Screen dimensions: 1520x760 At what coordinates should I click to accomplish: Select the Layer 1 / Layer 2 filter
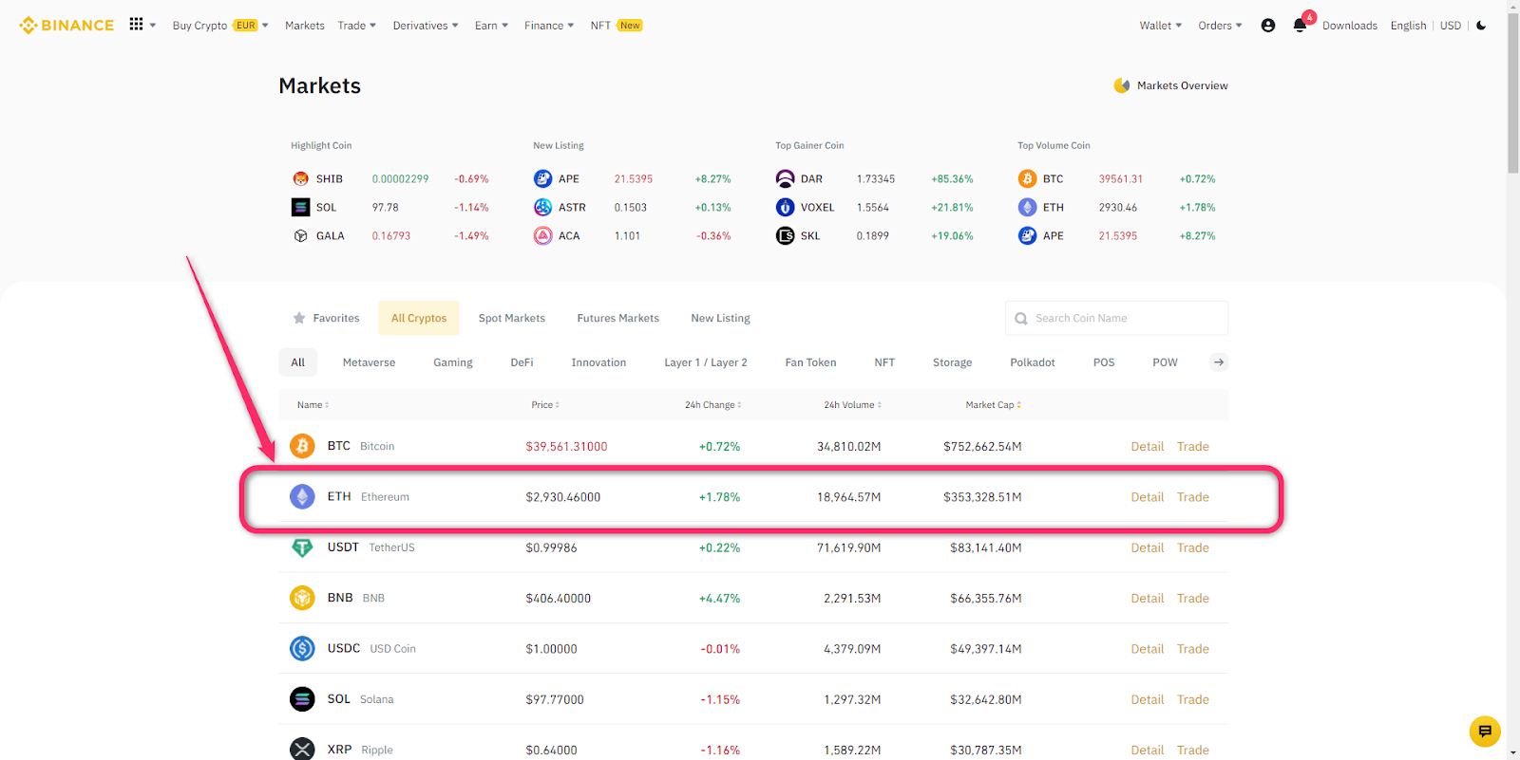[706, 362]
